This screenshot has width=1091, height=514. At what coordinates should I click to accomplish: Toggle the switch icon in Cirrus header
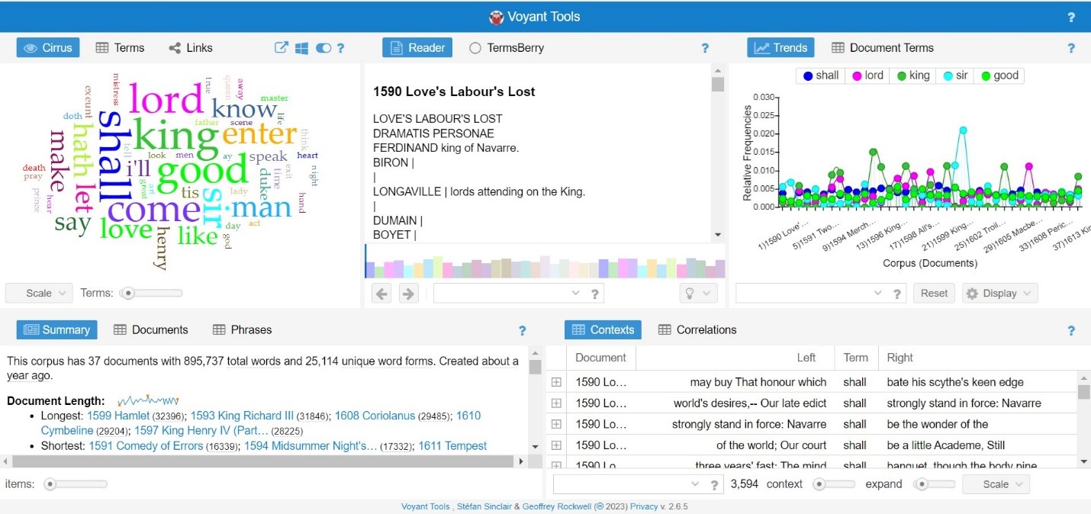[323, 48]
